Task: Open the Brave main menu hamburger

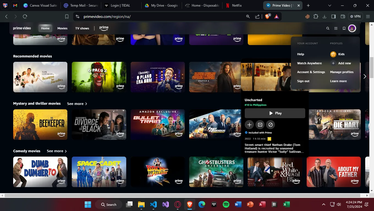Action: (x=368, y=16)
